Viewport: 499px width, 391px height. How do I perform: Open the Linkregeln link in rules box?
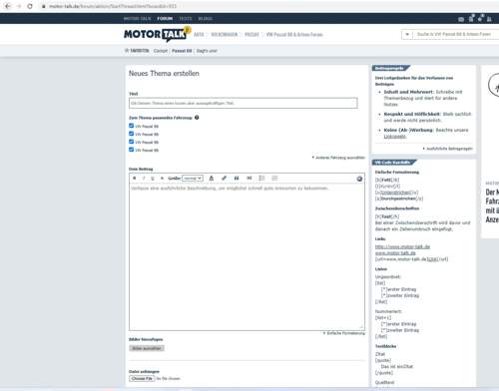coord(395,136)
